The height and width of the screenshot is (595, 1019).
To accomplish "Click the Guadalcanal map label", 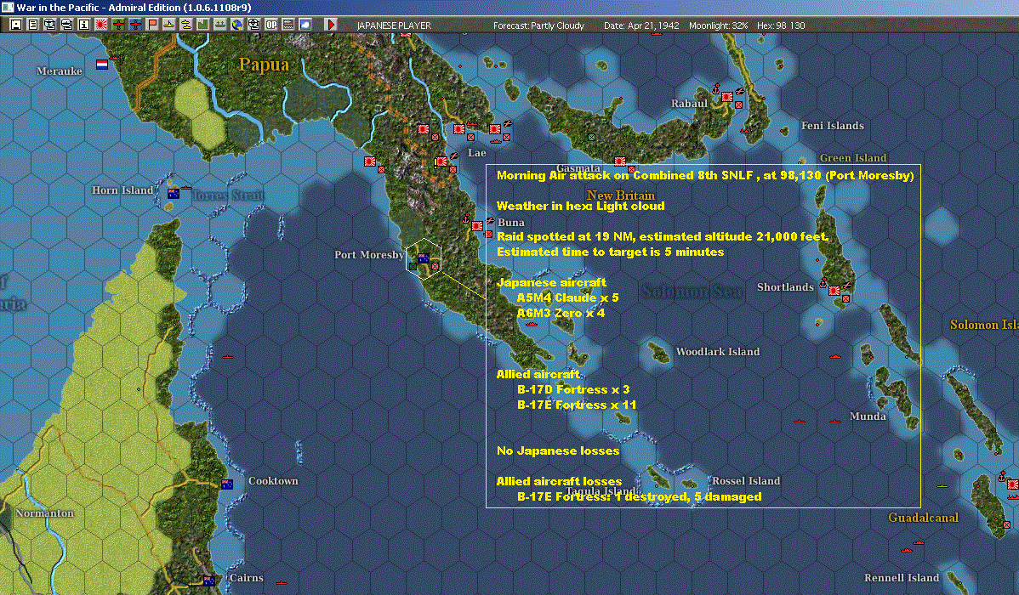I will (x=924, y=518).
